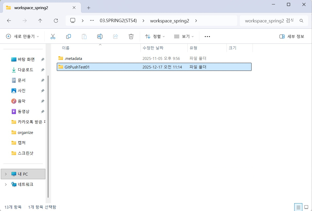
Task: Select the GitPushTest01 folder
Action: coord(154,67)
